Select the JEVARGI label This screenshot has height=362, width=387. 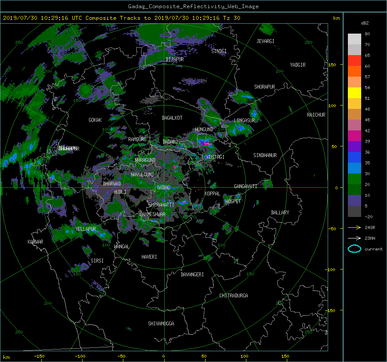click(265, 41)
